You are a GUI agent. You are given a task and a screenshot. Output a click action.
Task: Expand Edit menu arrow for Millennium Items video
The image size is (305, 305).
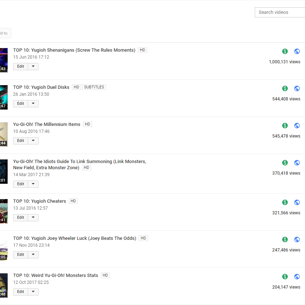(33, 141)
